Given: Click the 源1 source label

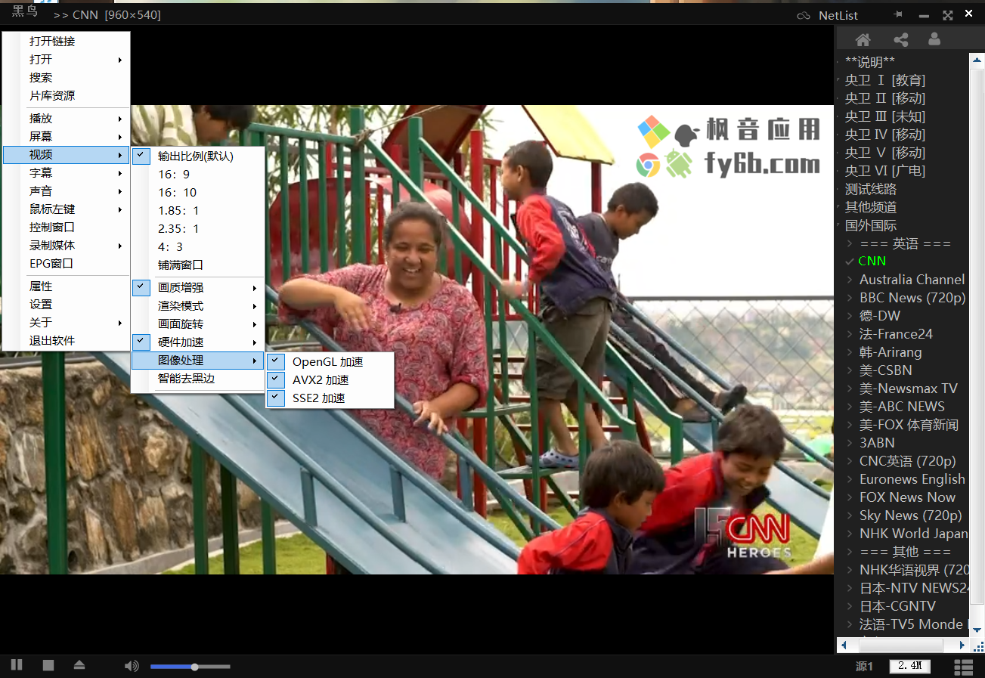Looking at the screenshot, I should pyautogui.click(x=864, y=666).
